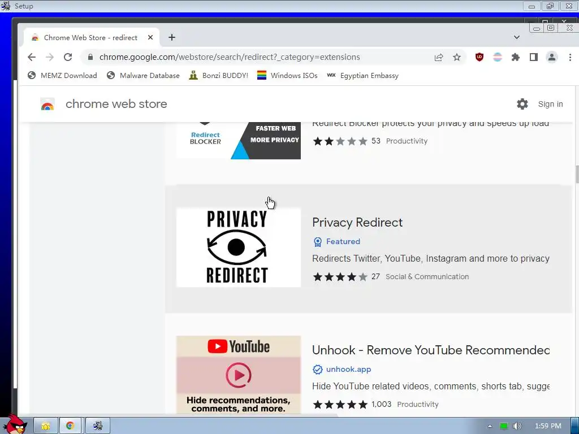Open Unhook - Remove YouTube Recommended title
This screenshot has width=579, height=434.
(x=430, y=350)
